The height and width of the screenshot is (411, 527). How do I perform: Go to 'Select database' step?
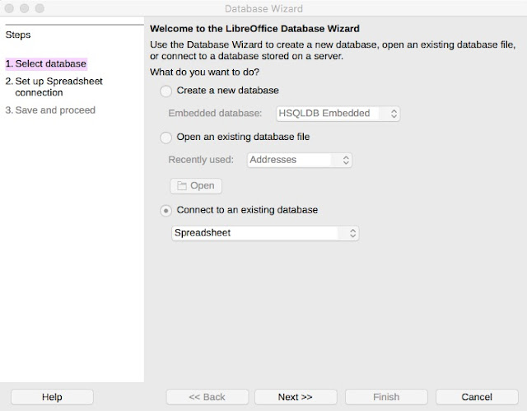pyautogui.click(x=45, y=63)
